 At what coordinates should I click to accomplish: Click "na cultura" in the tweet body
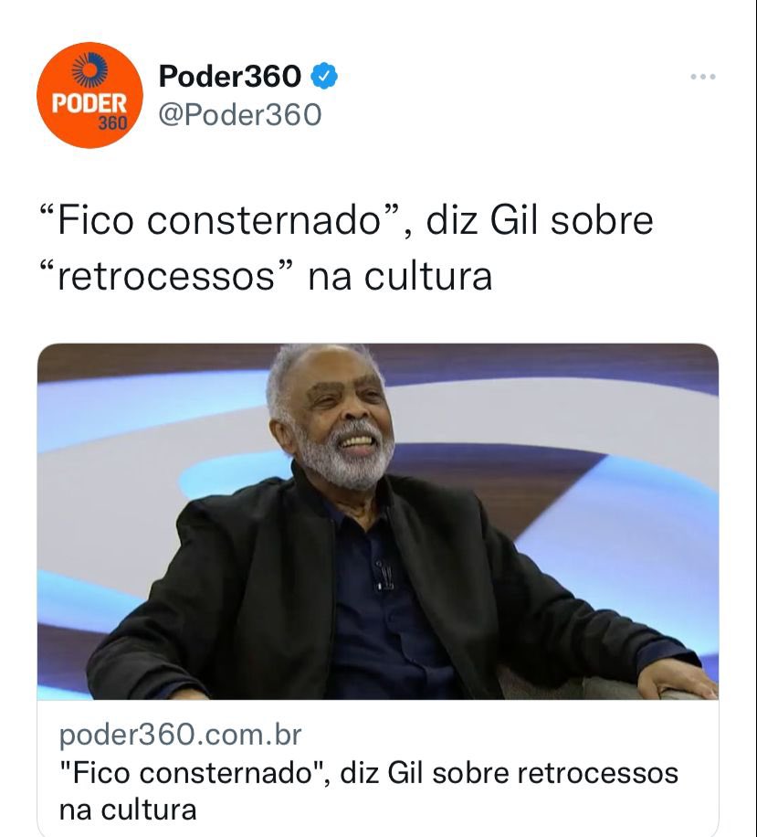click(x=400, y=277)
